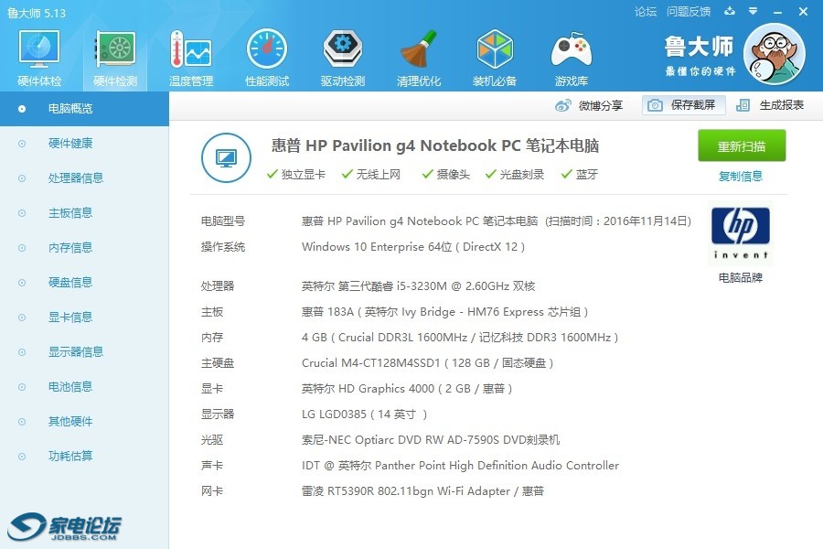Viewport: 823px width, 549px height.
Task: Click 生成报表 generate report
Action: point(770,105)
